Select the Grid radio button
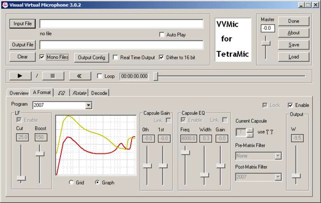The height and width of the screenshot is (203, 321). click(x=71, y=182)
